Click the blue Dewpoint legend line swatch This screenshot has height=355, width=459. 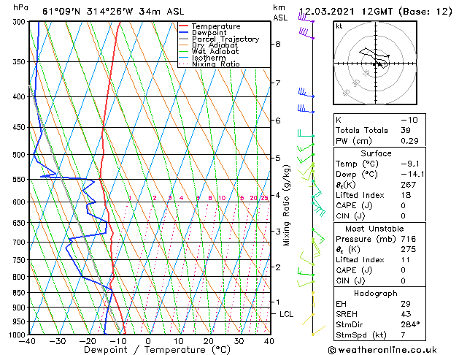pyautogui.click(x=183, y=33)
